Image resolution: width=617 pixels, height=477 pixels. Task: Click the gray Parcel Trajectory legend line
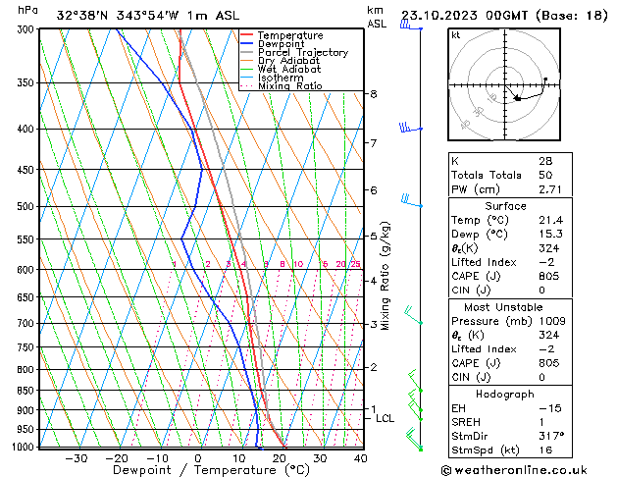click(246, 52)
